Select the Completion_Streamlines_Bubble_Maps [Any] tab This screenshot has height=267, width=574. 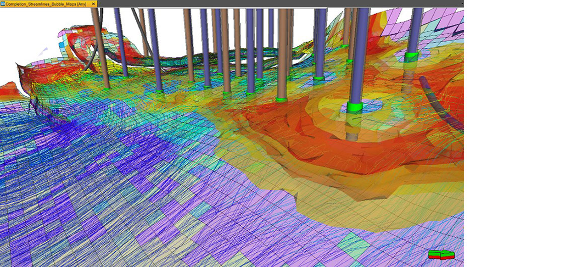pyautogui.click(x=48, y=4)
